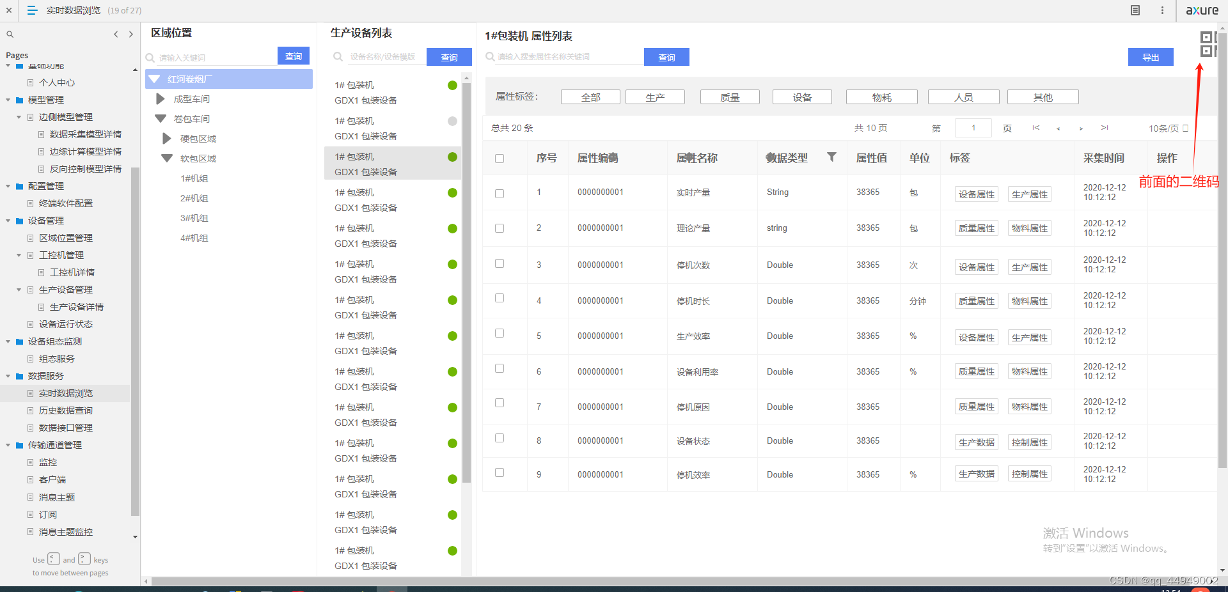Close the Axure sidebar with X icon

(9, 10)
